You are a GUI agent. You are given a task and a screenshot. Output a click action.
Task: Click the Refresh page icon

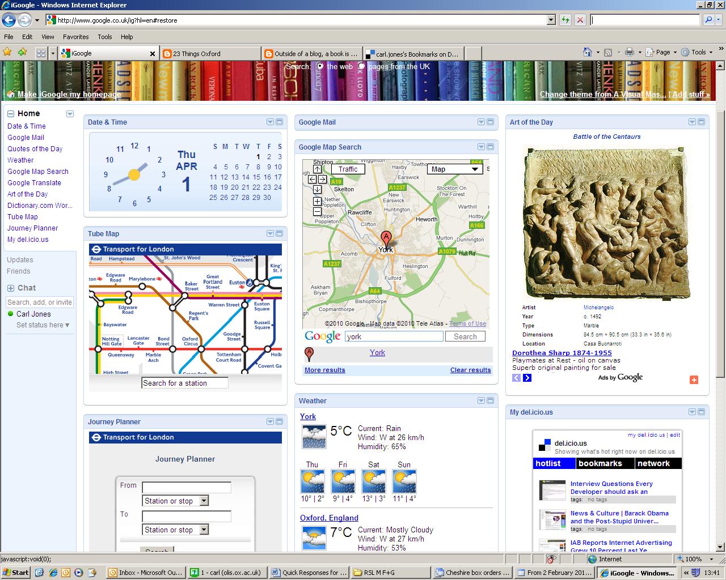(565, 20)
